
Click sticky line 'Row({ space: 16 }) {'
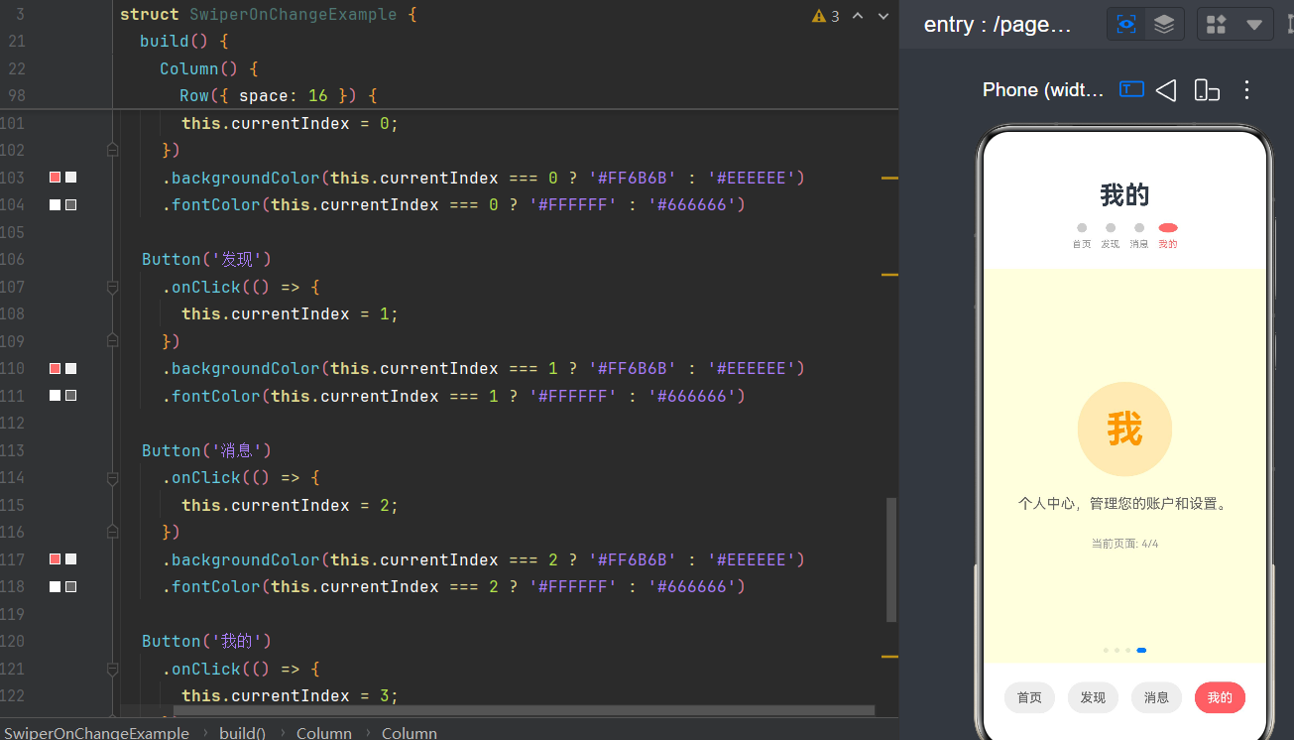coord(279,95)
